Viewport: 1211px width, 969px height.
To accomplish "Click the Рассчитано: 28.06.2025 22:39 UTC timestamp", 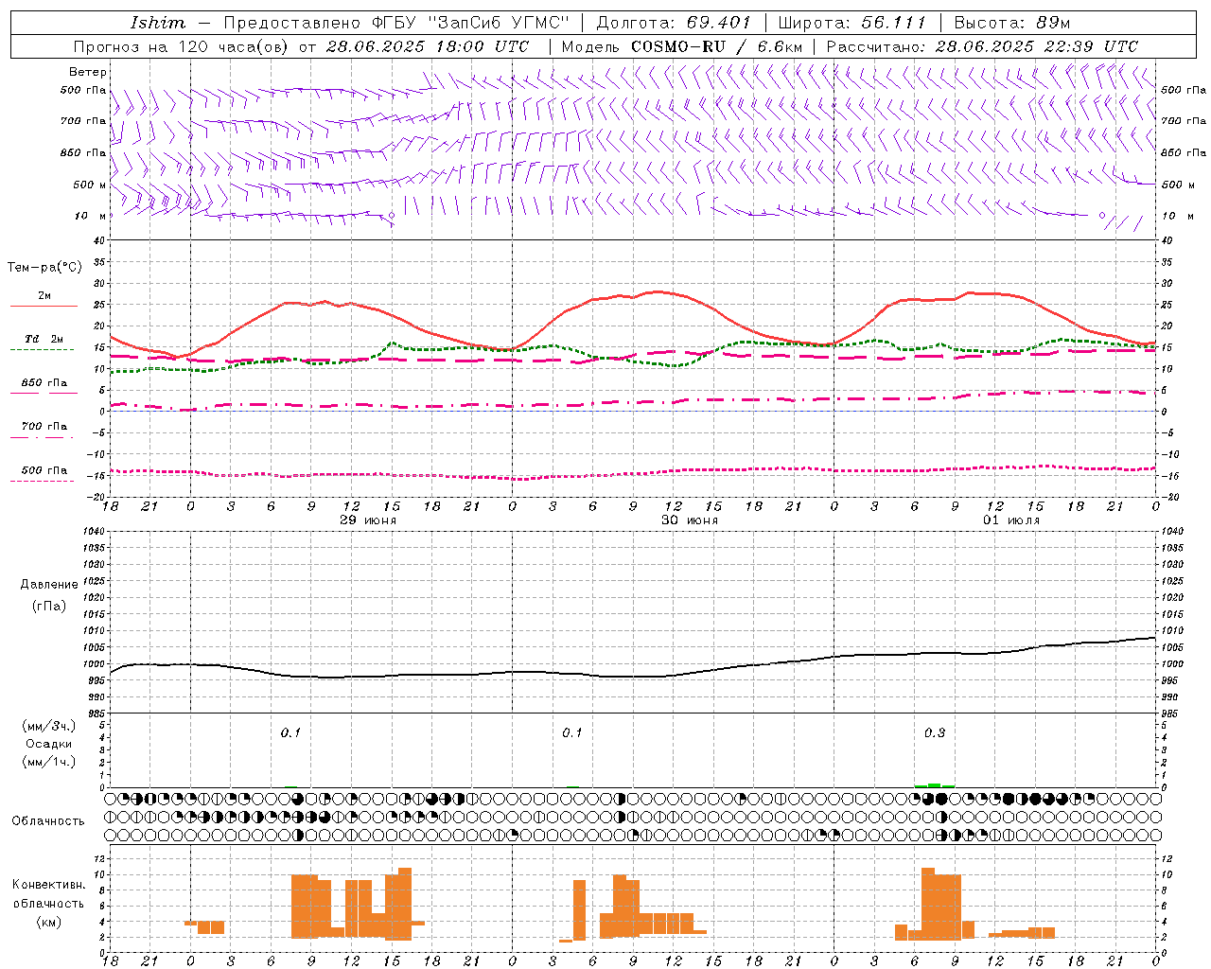I will tap(982, 46).
